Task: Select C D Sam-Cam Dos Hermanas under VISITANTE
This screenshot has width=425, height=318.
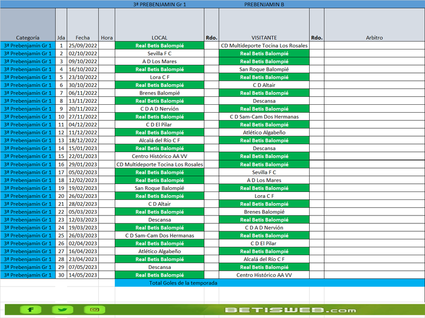Action: [264, 116]
